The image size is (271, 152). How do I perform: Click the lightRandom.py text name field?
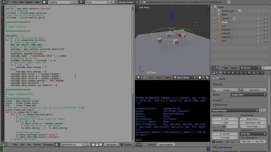pos(71,144)
